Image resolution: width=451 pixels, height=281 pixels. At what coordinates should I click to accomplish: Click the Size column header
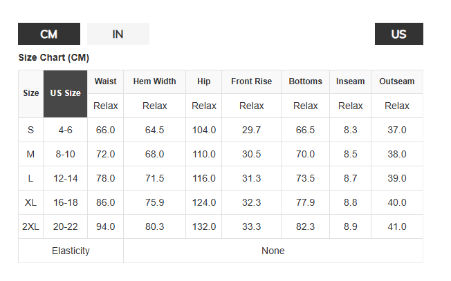click(x=30, y=94)
